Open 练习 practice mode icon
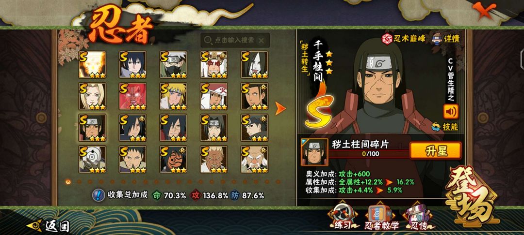 coord(342,216)
